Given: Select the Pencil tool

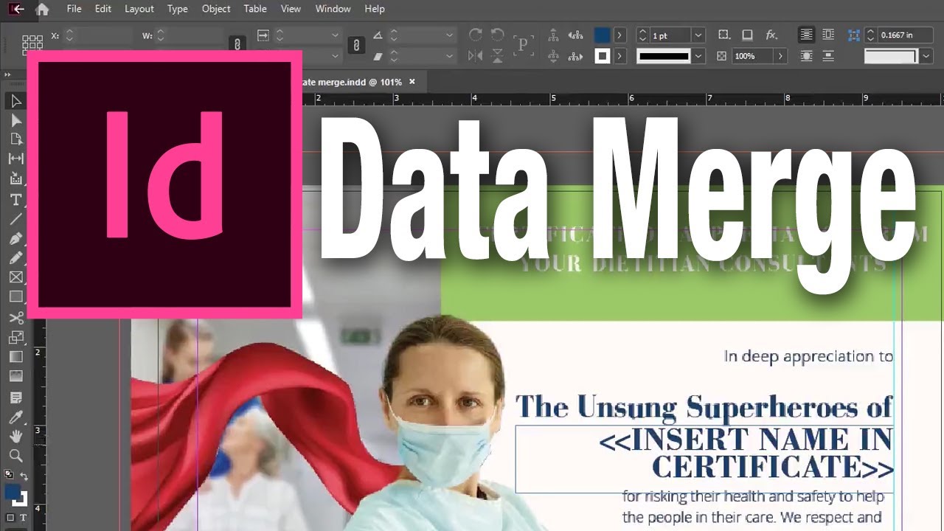Looking at the screenshot, I should [15, 257].
